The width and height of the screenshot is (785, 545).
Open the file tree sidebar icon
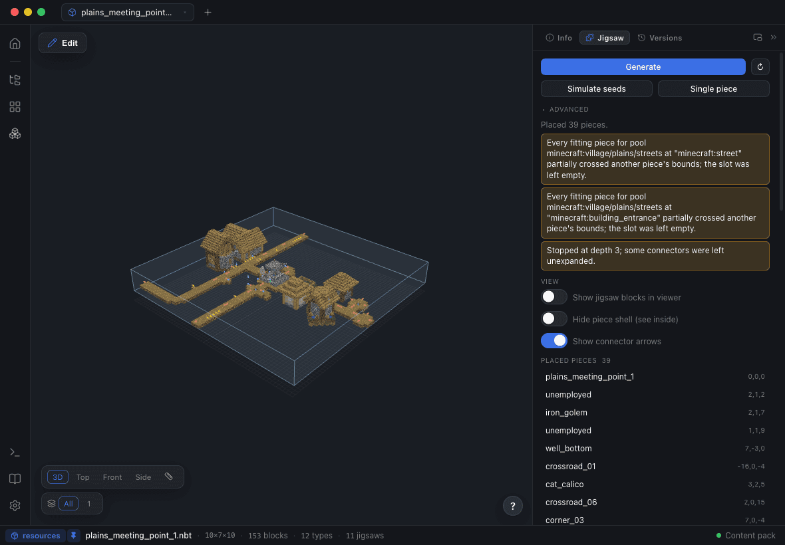point(15,80)
